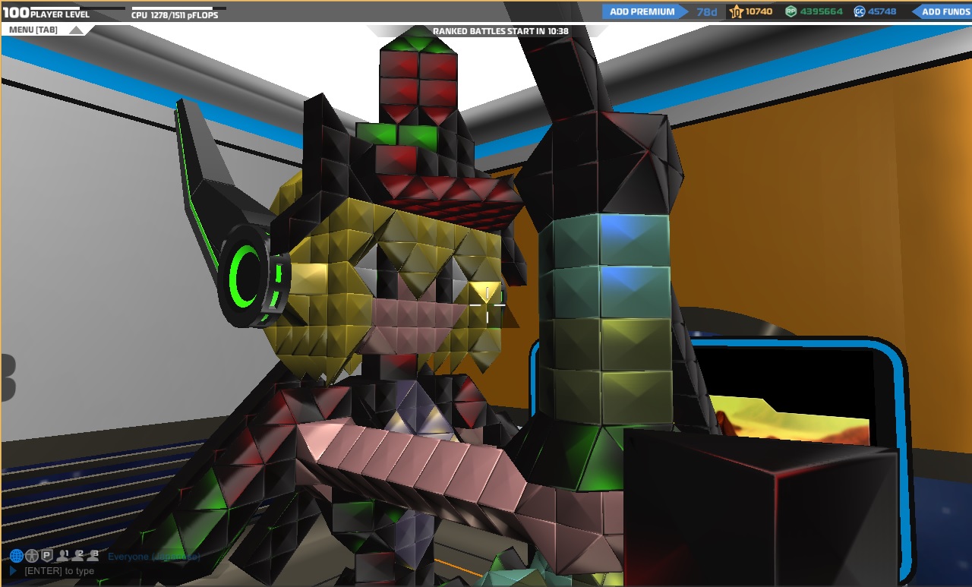Click the 10740 tech points value
The height and width of the screenshot is (587, 972).
point(759,11)
